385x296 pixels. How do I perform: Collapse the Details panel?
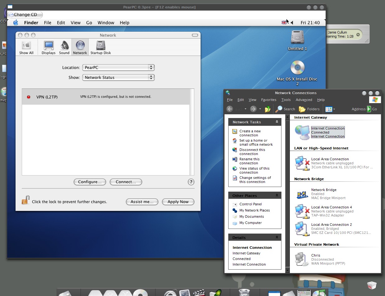click(277, 237)
